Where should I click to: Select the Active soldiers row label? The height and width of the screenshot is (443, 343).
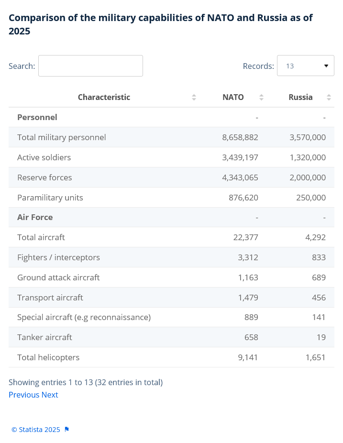click(44, 157)
